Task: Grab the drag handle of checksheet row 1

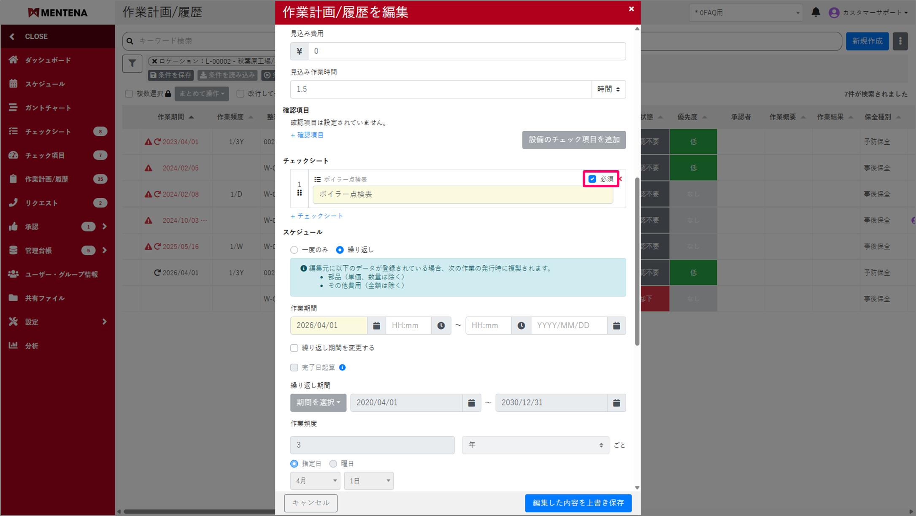Action: pos(300,193)
